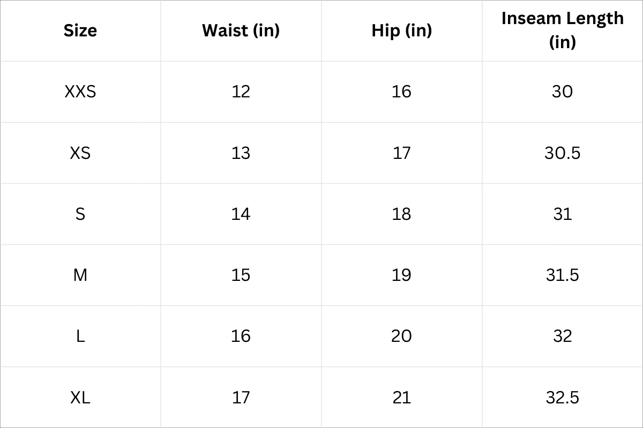Select the S size cell

tap(80, 214)
